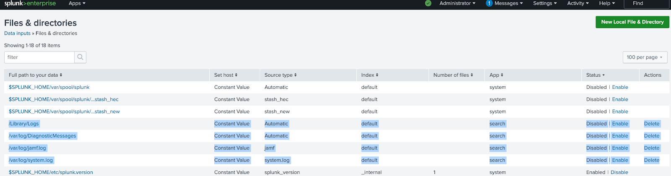Click the Splunk Enterprise logo
671x176 pixels.
(30, 3)
